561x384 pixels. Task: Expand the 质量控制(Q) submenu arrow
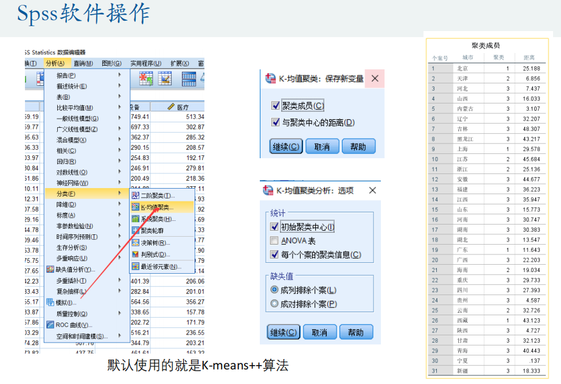tap(119, 313)
